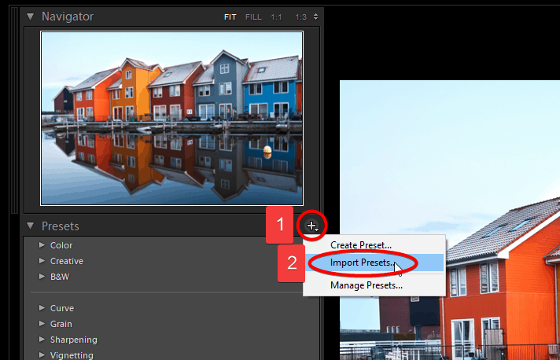
Task: Select the Color preset folder label
Action: (x=61, y=245)
